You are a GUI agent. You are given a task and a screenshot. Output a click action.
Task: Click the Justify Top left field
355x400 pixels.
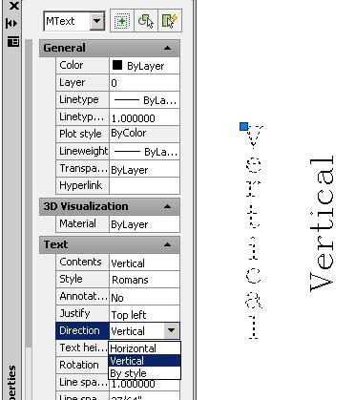[x=144, y=314]
